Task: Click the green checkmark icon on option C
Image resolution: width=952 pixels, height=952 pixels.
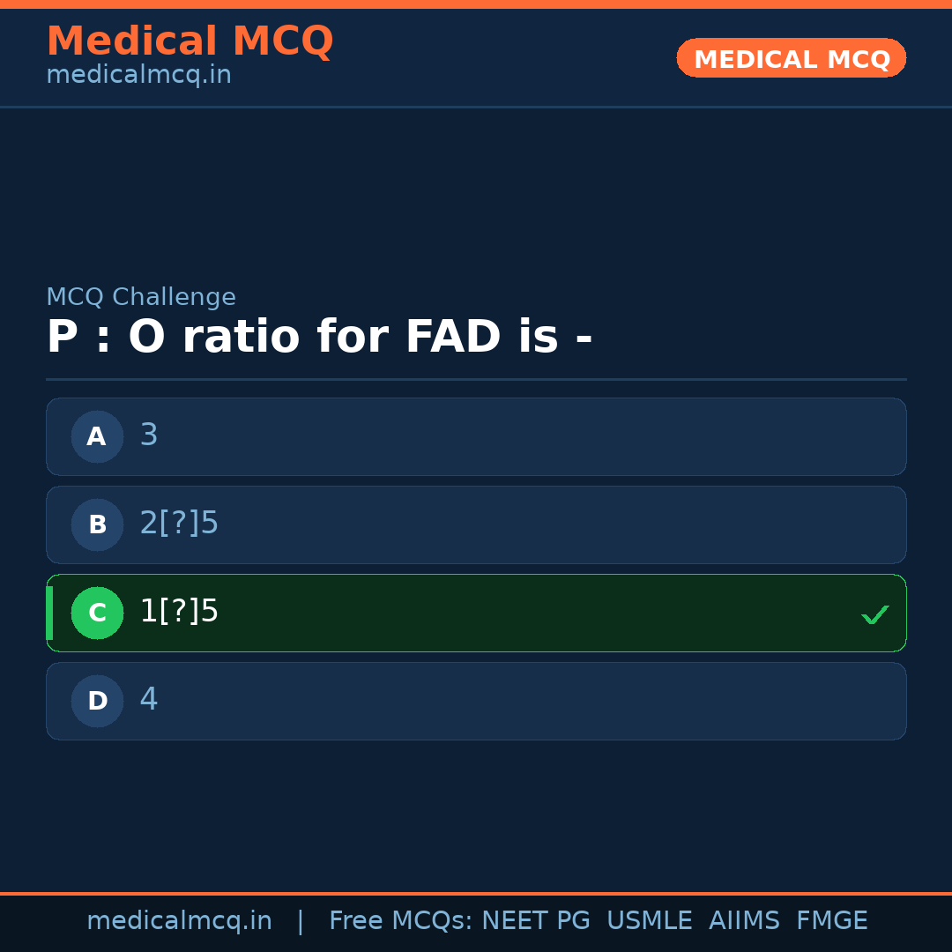Action: point(875,614)
